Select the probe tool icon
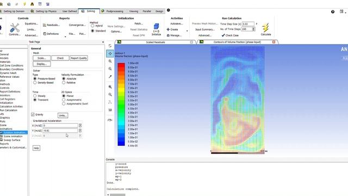 click(x=110, y=77)
